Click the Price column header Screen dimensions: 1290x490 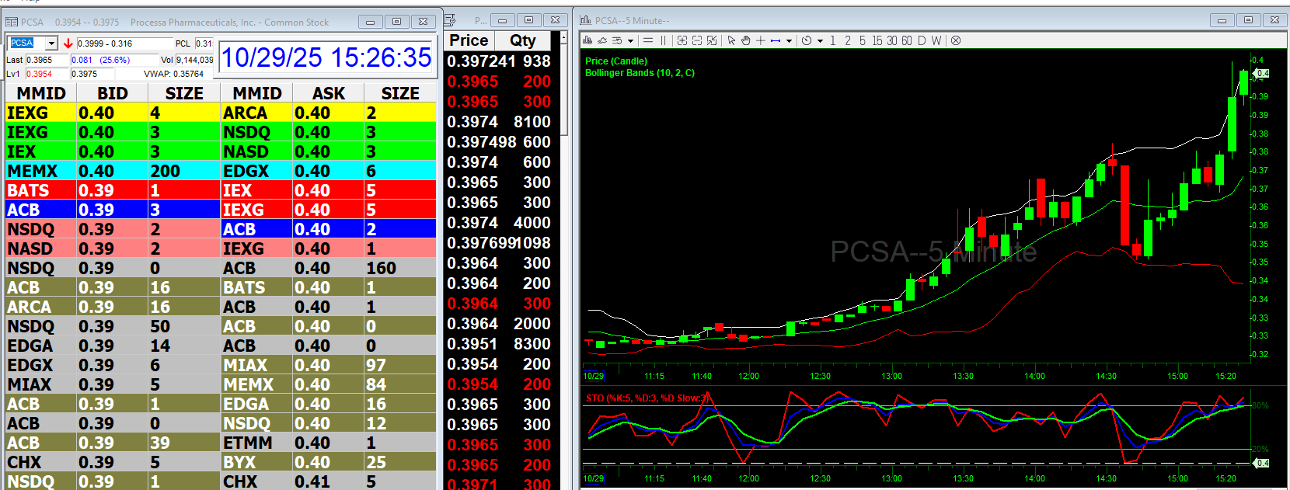point(469,40)
